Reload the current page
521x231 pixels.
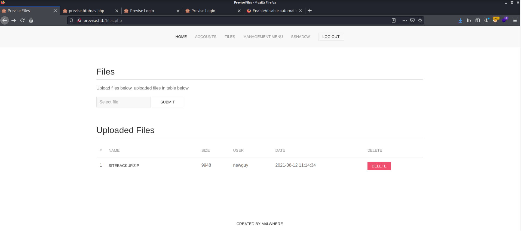22,20
